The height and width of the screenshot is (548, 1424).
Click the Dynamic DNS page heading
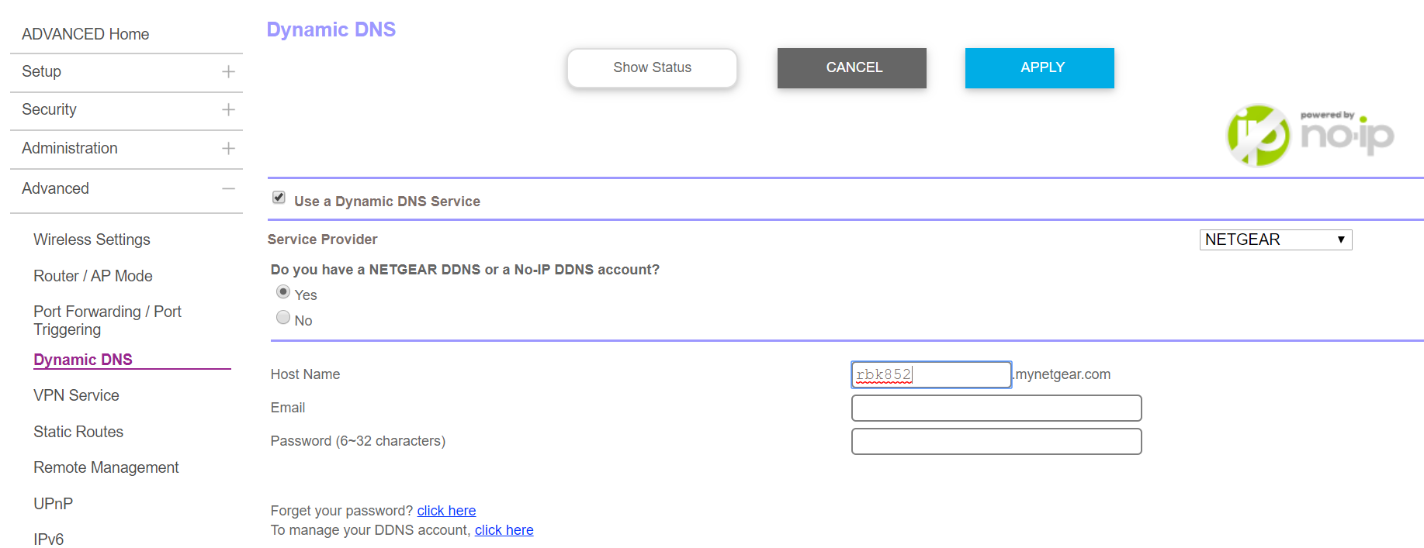(x=331, y=29)
